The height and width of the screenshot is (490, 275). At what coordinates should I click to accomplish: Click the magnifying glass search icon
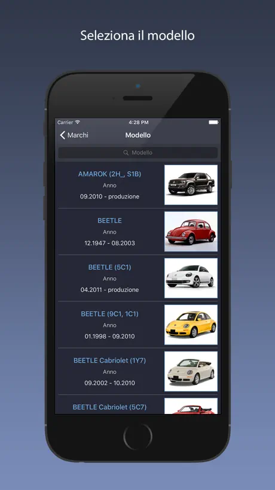126,153
